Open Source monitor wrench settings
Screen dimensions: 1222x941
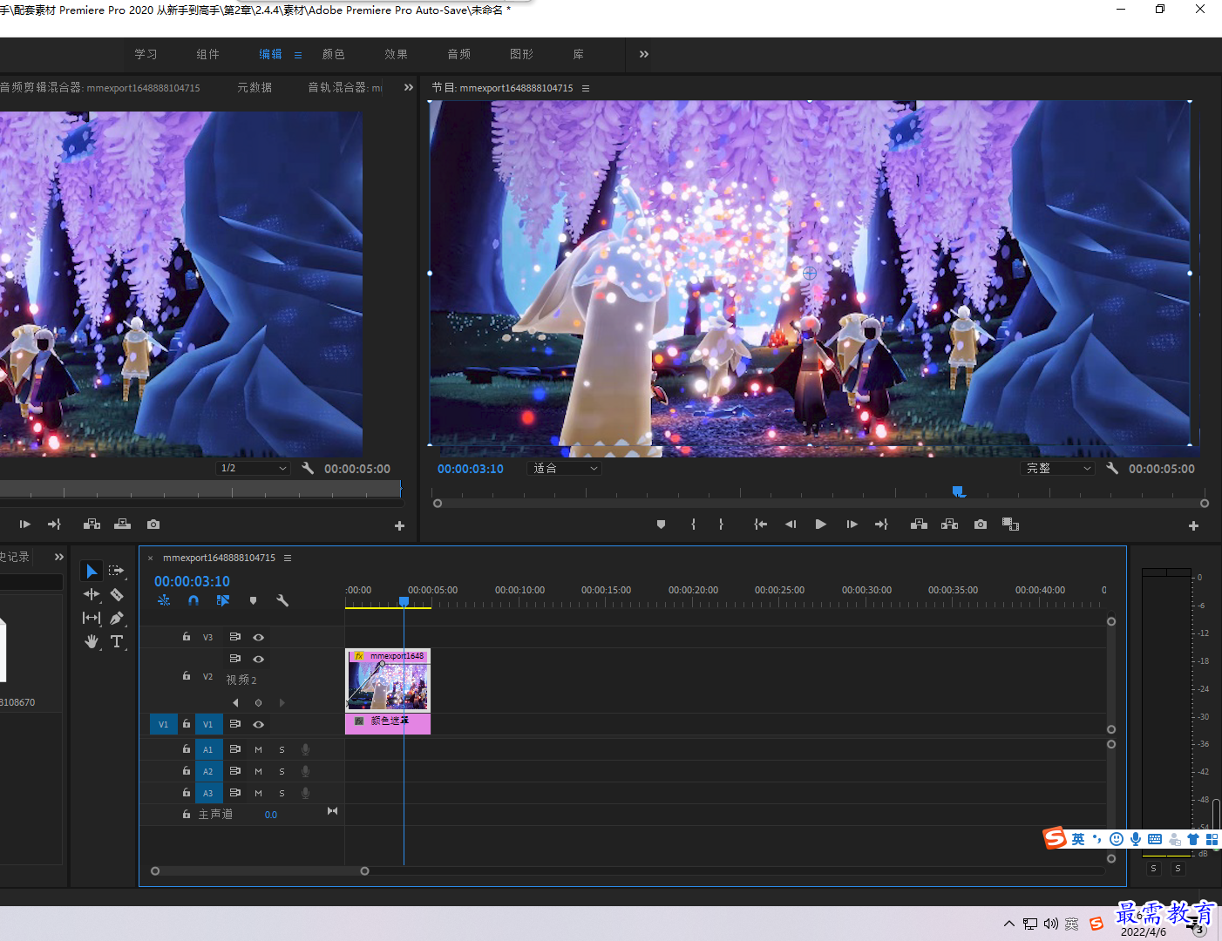308,468
